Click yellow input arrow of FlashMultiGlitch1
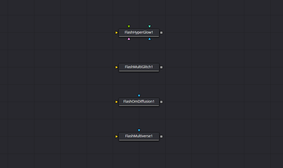 [117, 67]
